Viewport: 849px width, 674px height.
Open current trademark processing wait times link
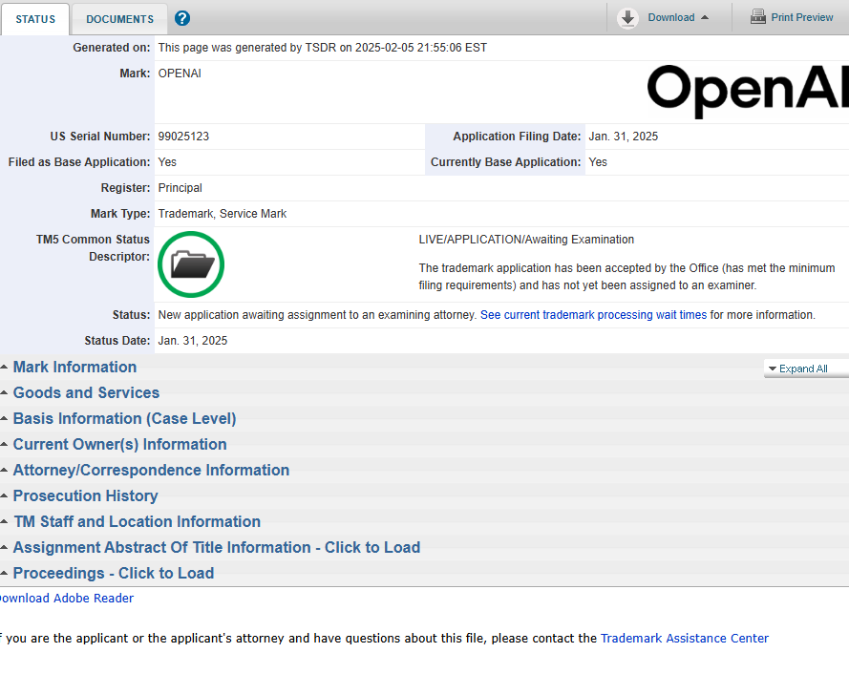(x=593, y=315)
